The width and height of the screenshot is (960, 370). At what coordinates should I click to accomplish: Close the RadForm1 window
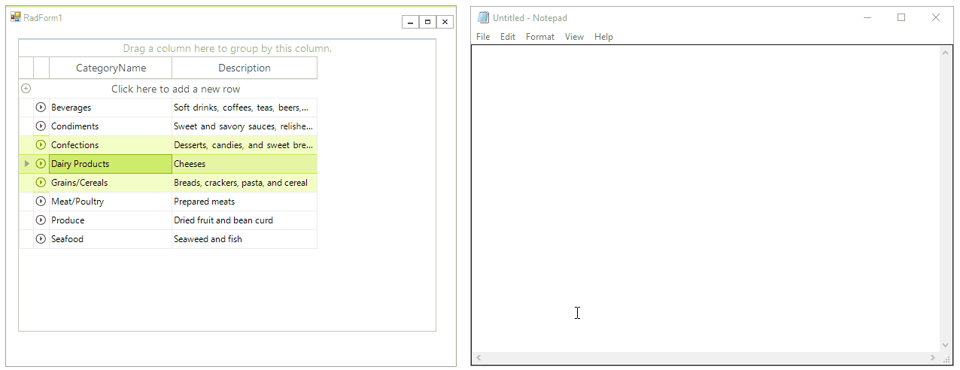[445, 22]
